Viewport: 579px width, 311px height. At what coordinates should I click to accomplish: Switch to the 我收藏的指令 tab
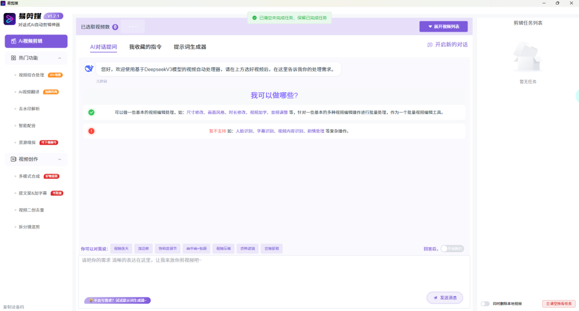click(145, 47)
